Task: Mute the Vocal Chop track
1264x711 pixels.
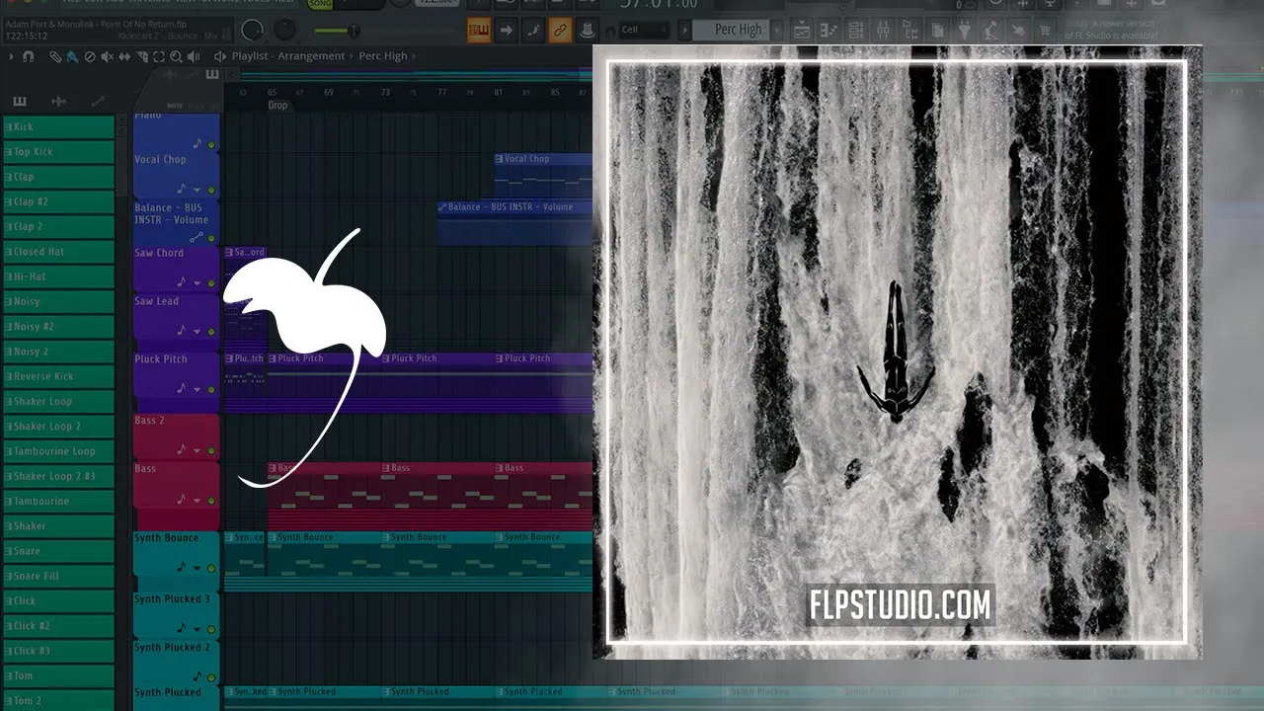Action: (x=211, y=190)
